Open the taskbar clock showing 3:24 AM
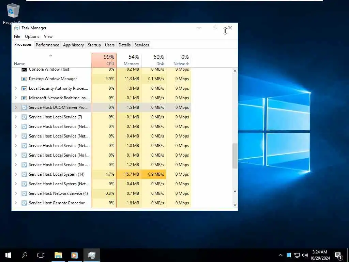 320,255
